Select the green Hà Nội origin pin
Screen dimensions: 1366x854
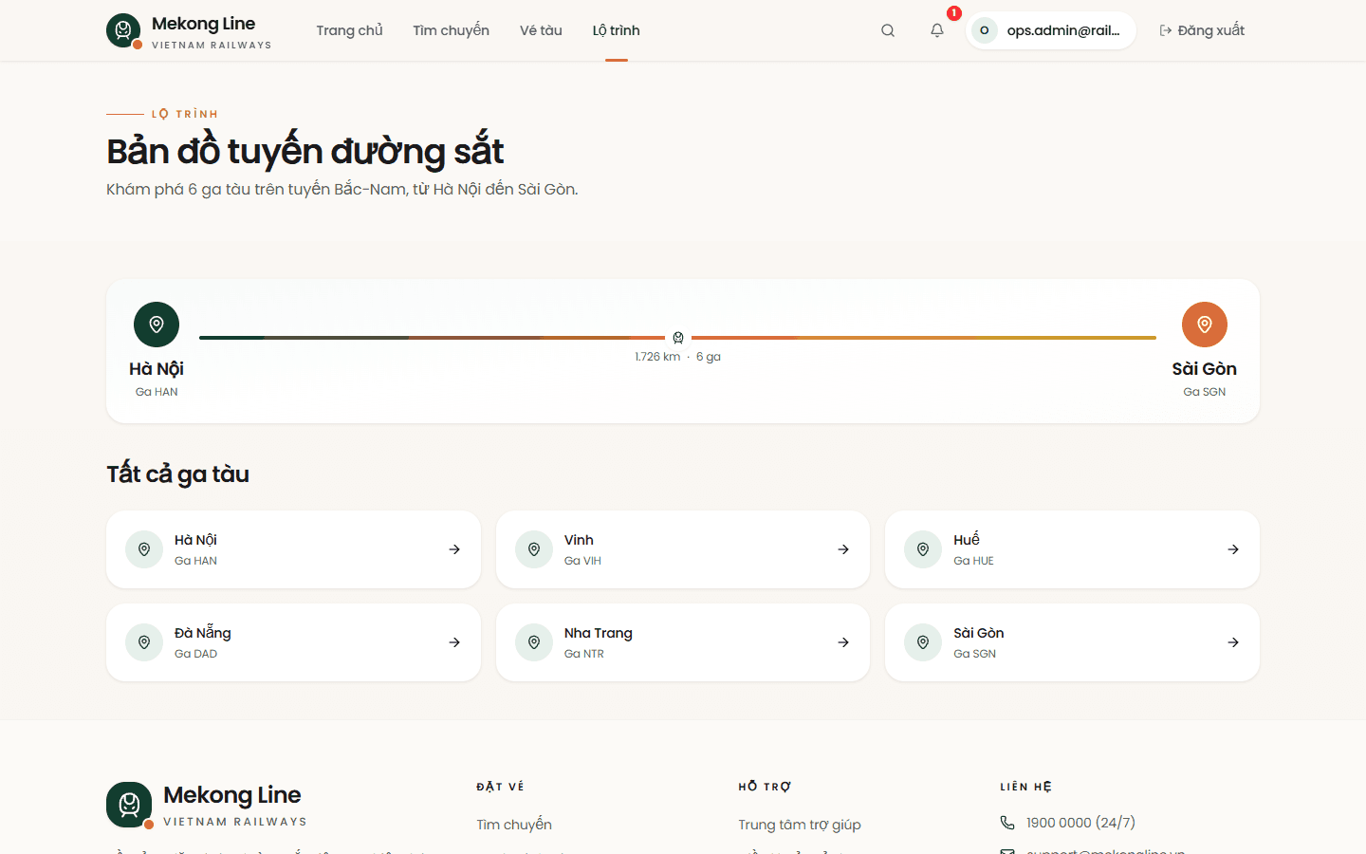(x=157, y=325)
